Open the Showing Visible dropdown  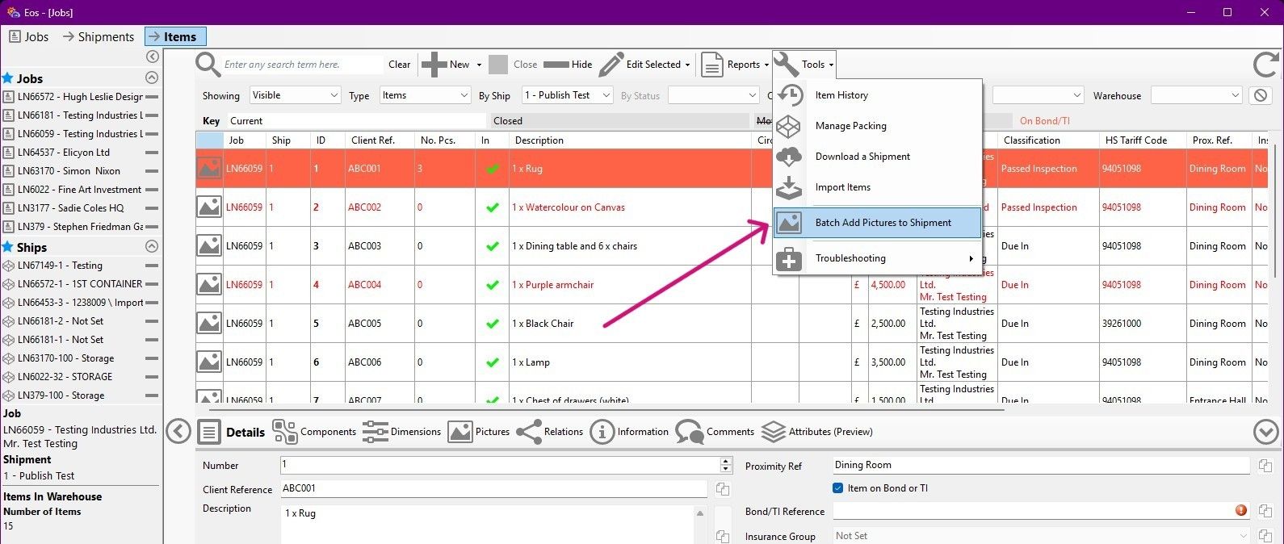click(296, 95)
